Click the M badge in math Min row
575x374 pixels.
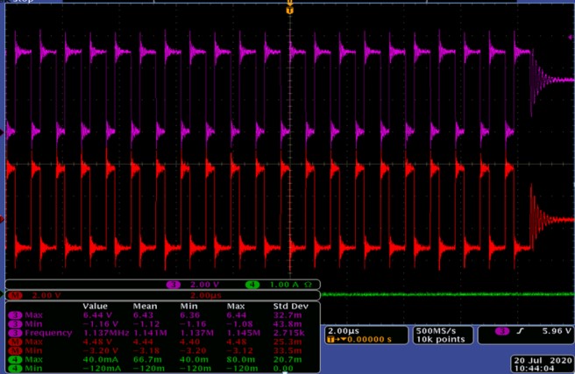click(x=15, y=350)
